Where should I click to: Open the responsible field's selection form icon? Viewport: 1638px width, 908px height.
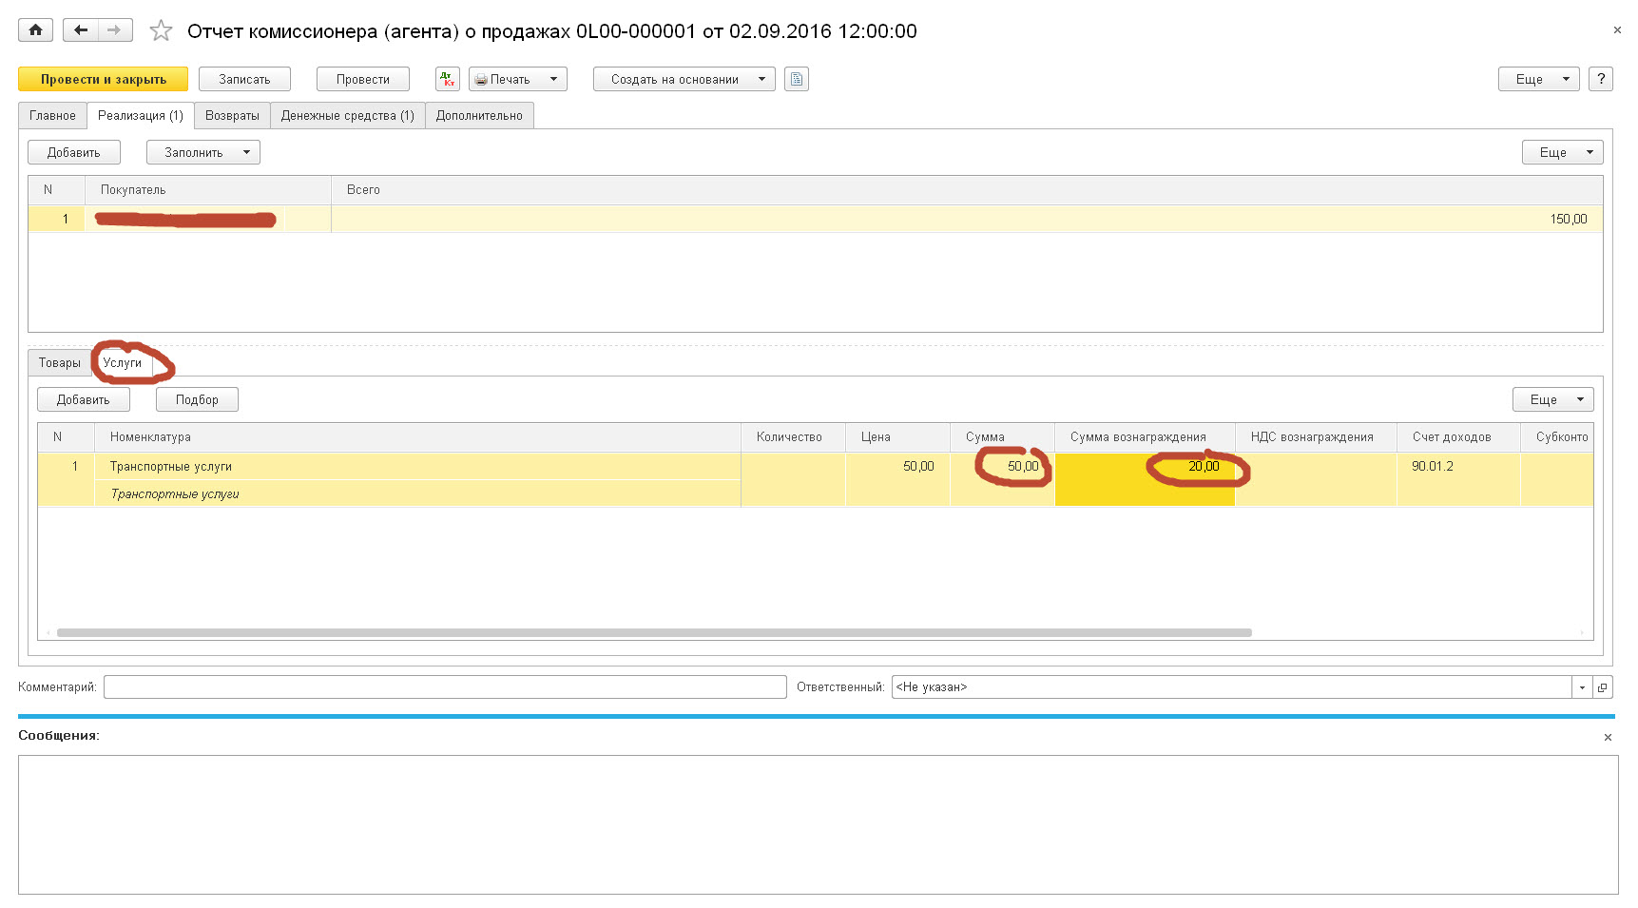(1602, 687)
